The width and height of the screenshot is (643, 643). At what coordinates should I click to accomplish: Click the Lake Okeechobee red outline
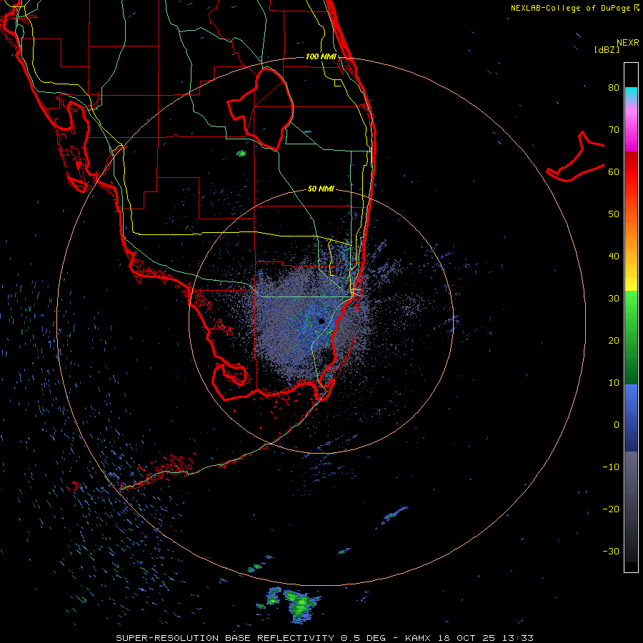(260, 109)
